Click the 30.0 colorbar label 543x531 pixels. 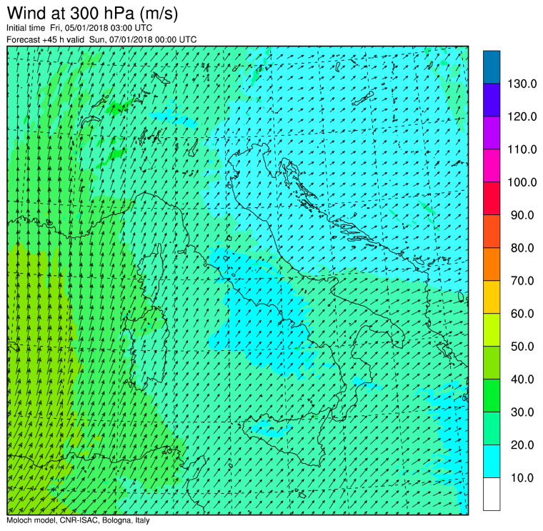(522, 412)
